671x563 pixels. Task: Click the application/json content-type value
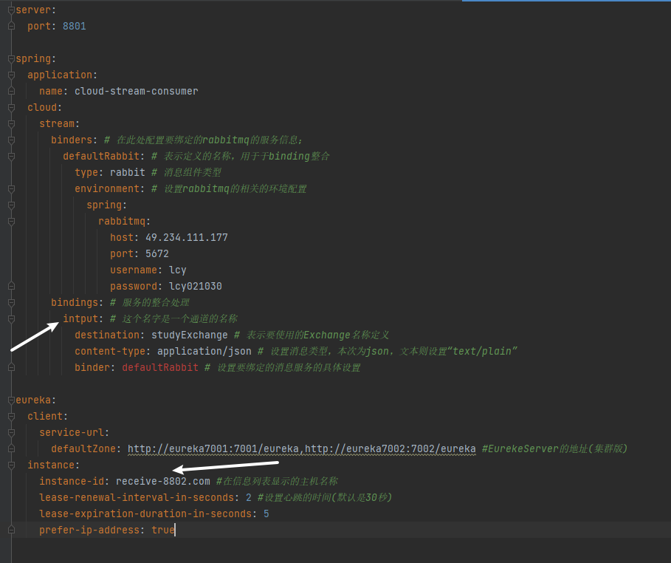click(204, 352)
